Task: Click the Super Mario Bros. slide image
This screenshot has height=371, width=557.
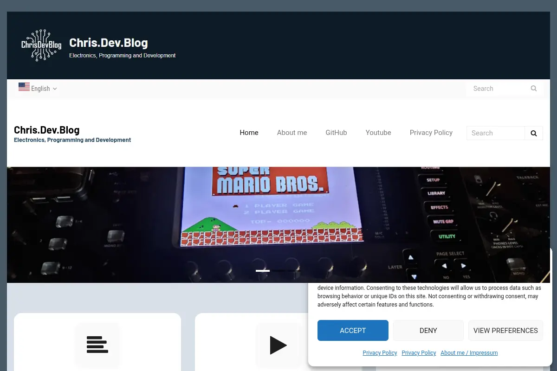Action: pyautogui.click(x=278, y=225)
